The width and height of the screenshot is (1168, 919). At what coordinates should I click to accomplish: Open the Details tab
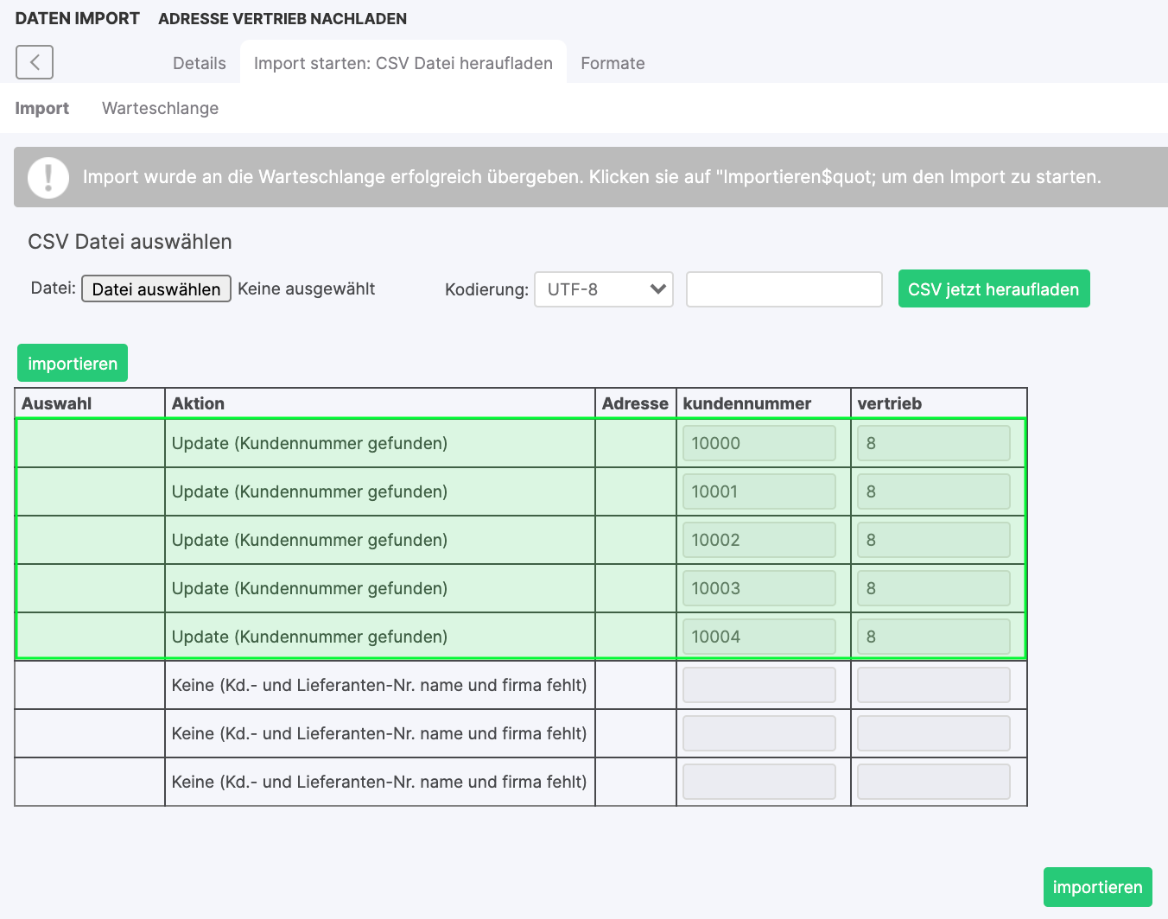point(199,63)
